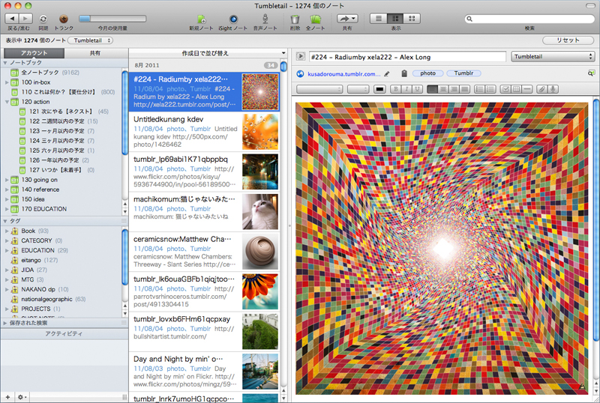Expand the EDUCATION tag
The width and height of the screenshot is (600, 403).
[6, 250]
